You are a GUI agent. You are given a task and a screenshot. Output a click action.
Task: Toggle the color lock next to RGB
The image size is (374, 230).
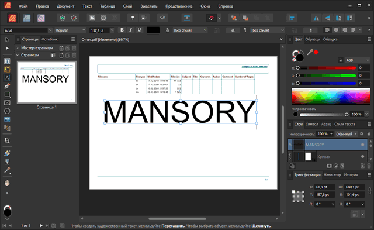coord(340,60)
